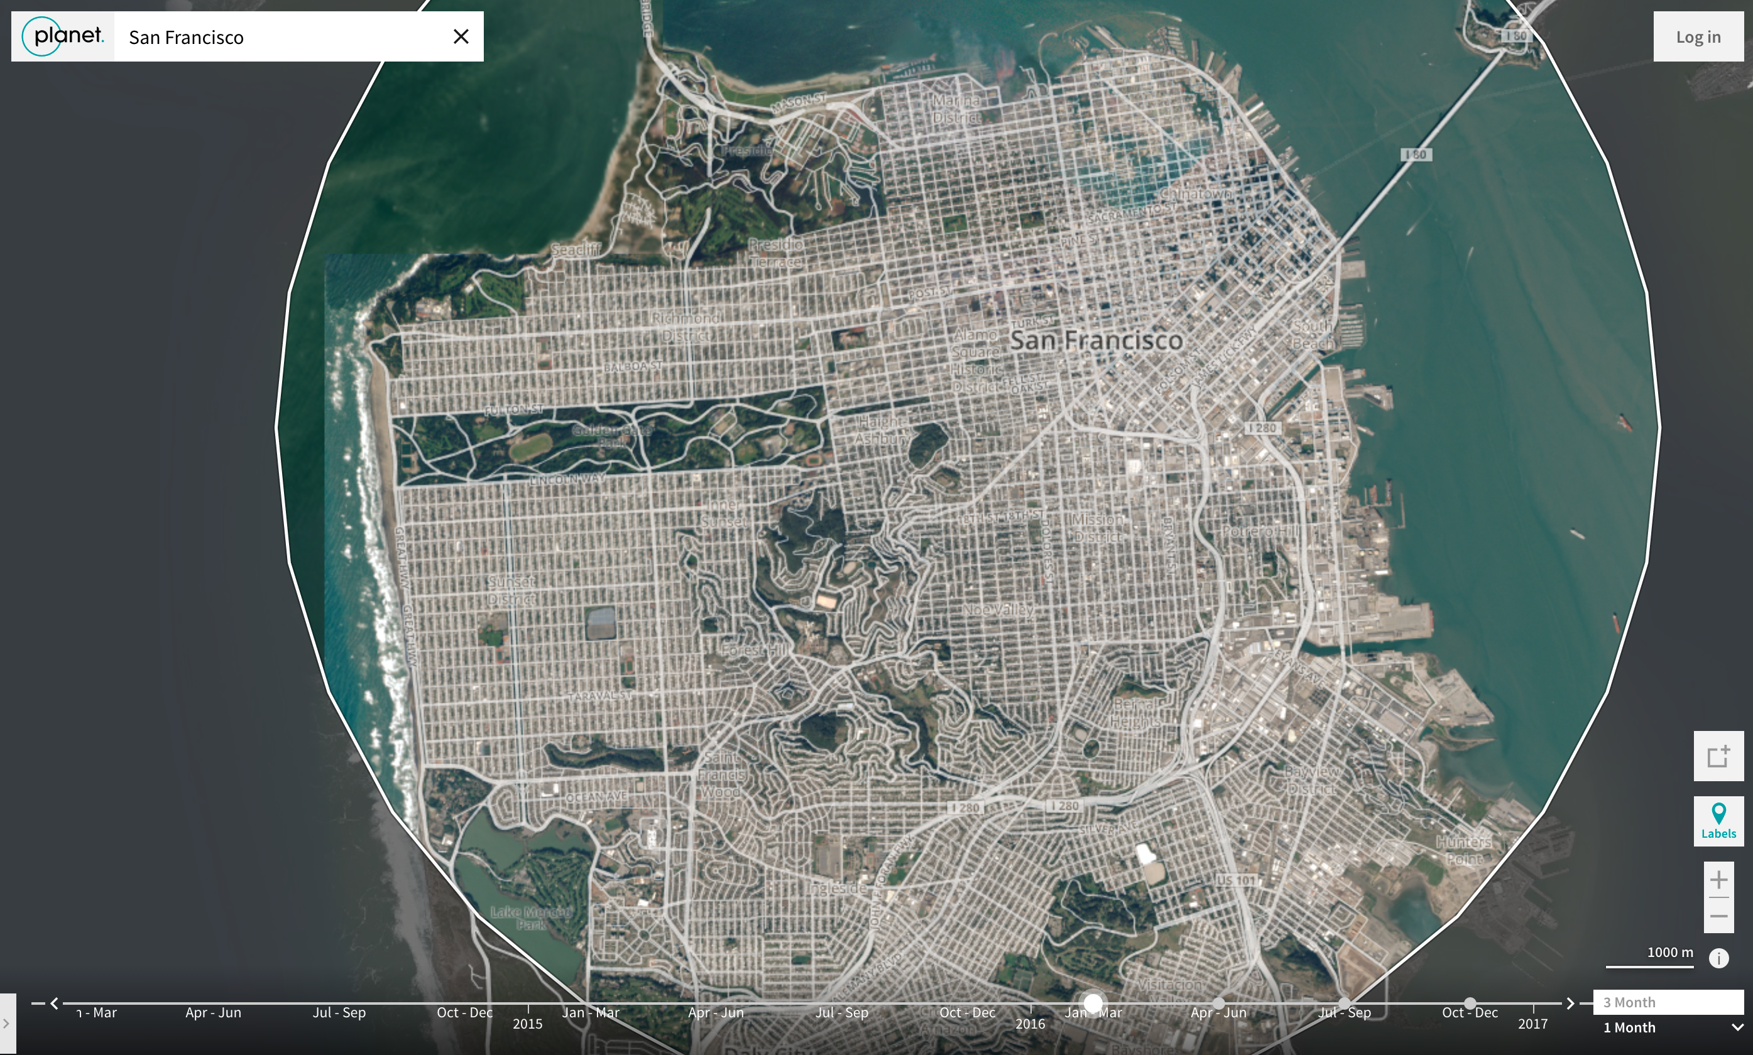Select the Apr - Jun 2016 timeline dot
This screenshot has width=1753, height=1055.
click(x=1218, y=1002)
